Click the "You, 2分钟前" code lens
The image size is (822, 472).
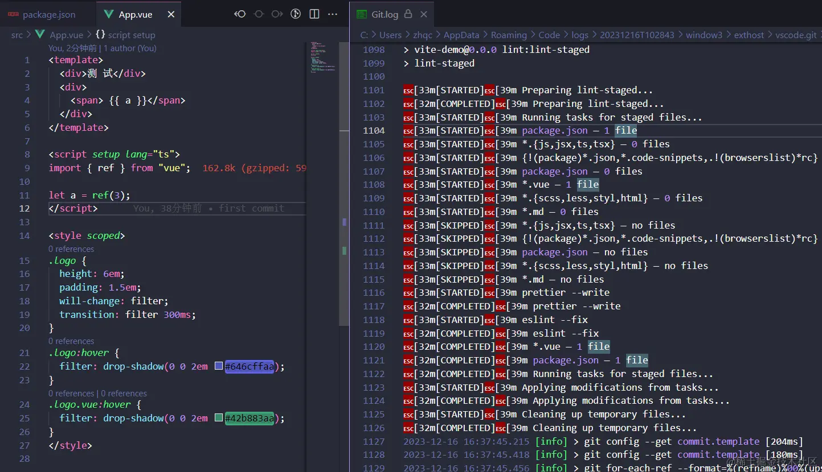coord(73,48)
